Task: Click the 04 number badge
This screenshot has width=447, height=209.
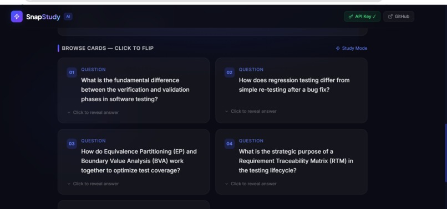Action: [230, 144]
